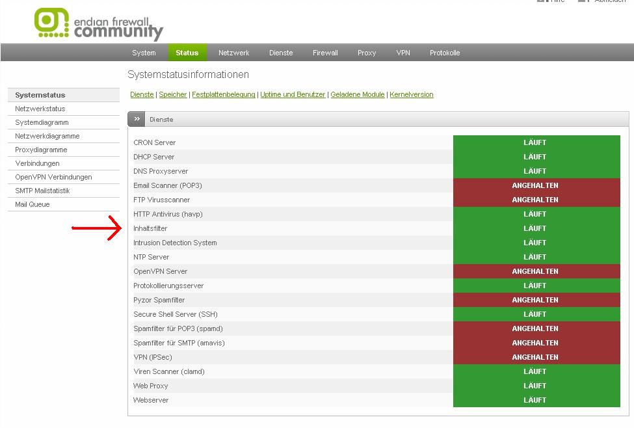634x428 pixels.
Task: Select Netzwerkstatus in the sidebar
Action: [40, 109]
